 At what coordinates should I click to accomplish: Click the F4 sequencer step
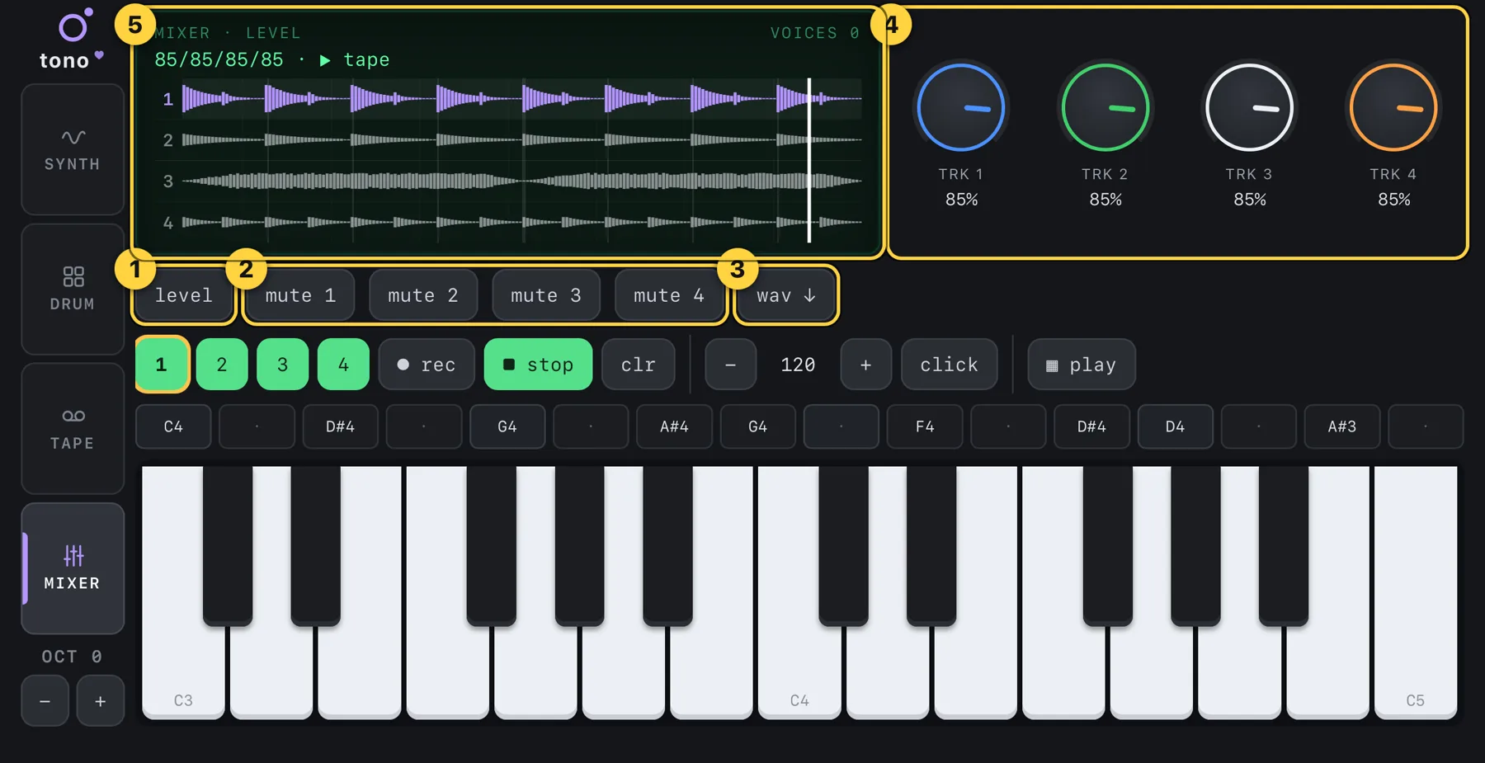[925, 426]
